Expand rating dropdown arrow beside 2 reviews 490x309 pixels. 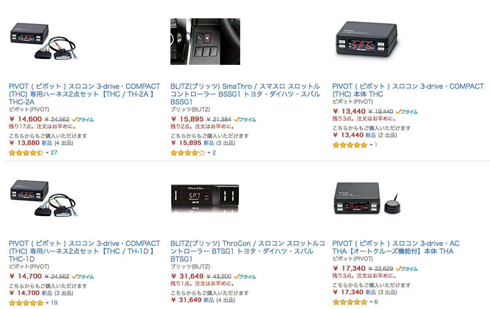[x=209, y=153]
